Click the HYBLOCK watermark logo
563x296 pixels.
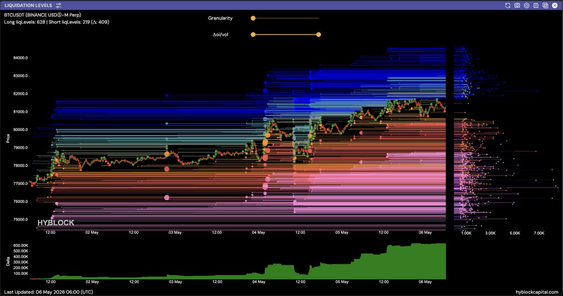point(56,223)
